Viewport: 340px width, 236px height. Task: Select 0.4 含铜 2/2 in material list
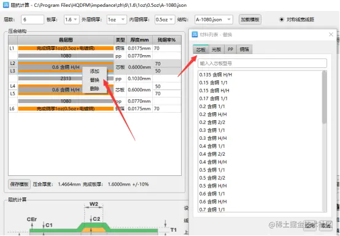pos(212,154)
